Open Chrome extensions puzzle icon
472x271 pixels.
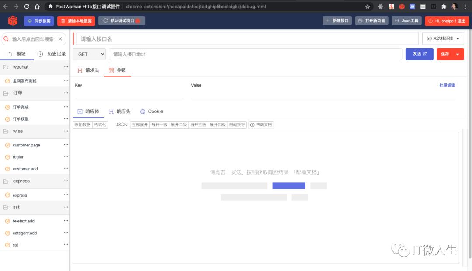(x=444, y=6)
